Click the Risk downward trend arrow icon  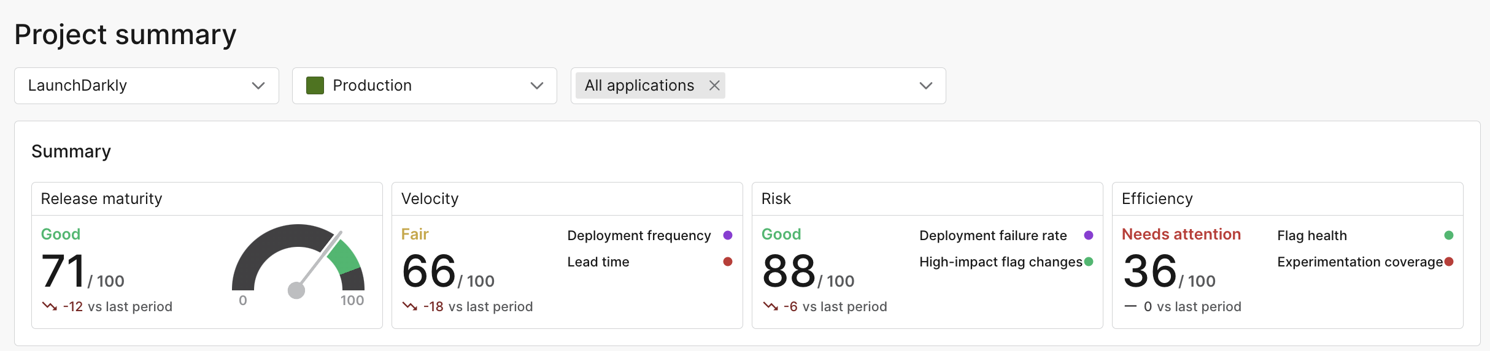click(770, 306)
